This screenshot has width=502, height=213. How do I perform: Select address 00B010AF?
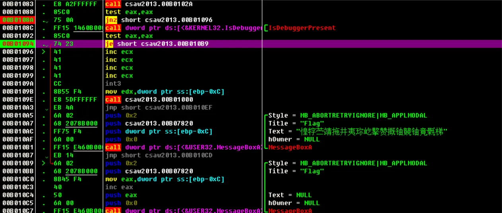point(18,139)
